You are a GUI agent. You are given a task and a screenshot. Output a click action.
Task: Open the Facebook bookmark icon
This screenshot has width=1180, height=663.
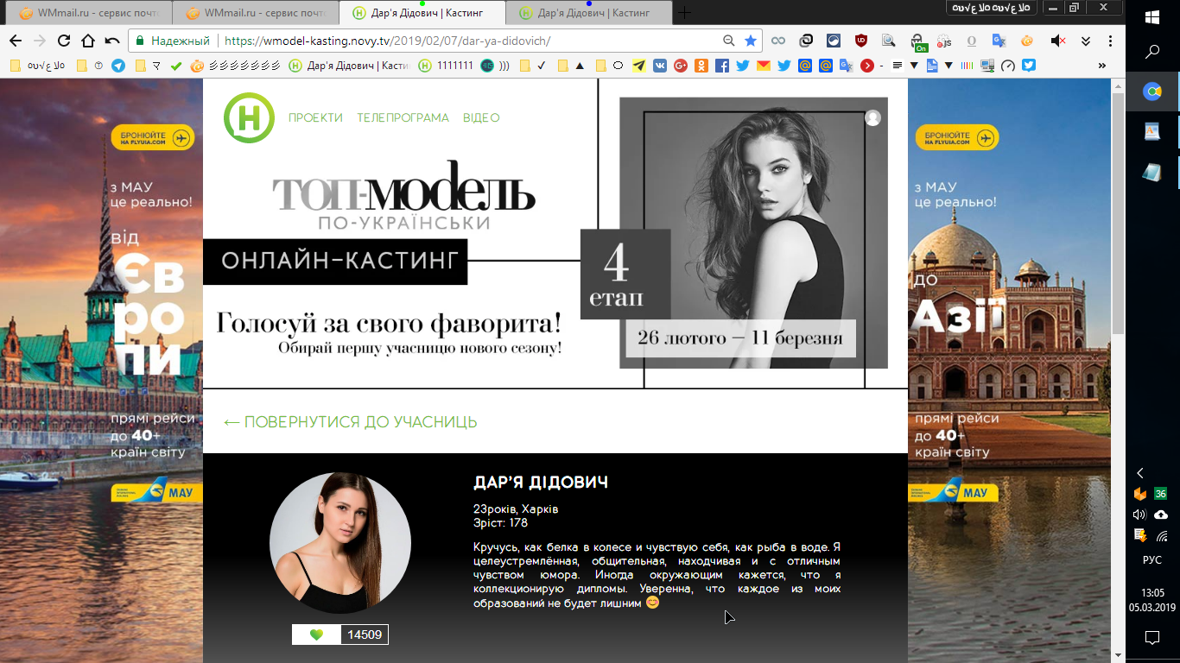[x=722, y=65]
